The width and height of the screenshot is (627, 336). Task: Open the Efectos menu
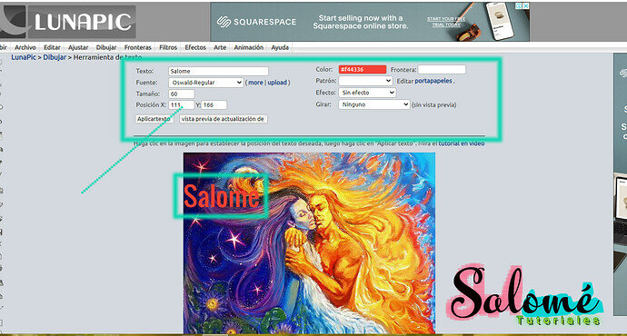point(195,47)
